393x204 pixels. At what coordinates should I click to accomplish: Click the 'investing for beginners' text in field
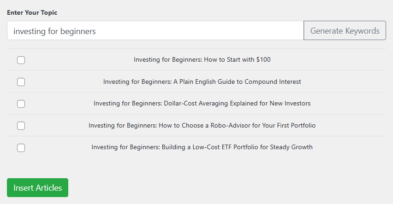pos(54,31)
